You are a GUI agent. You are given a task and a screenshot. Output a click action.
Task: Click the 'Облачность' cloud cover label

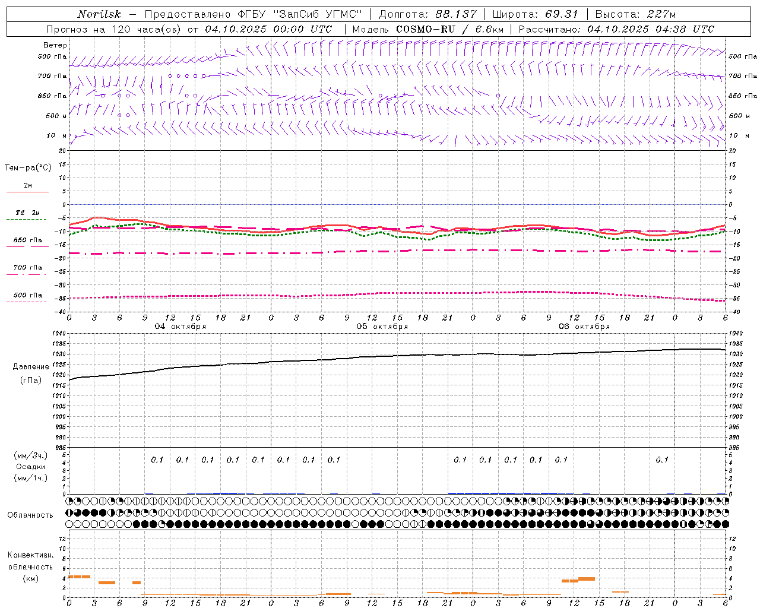point(30,515)
